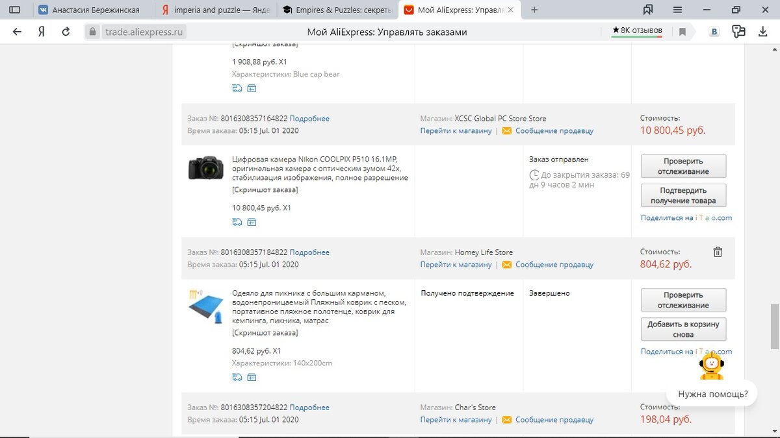This screenshot has height=438, width=780.
Task: Go to XCSC Global PC Store via Перейти к магазину
Action: pos(456,131)
